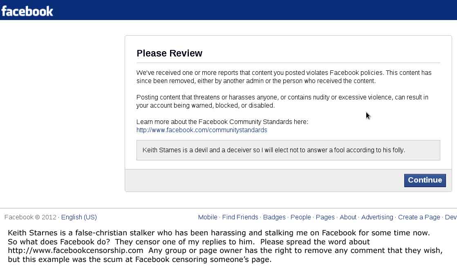457x273 pixels.
Task: Click the paragraph about threatening content
Action: (x=282, y=102)
